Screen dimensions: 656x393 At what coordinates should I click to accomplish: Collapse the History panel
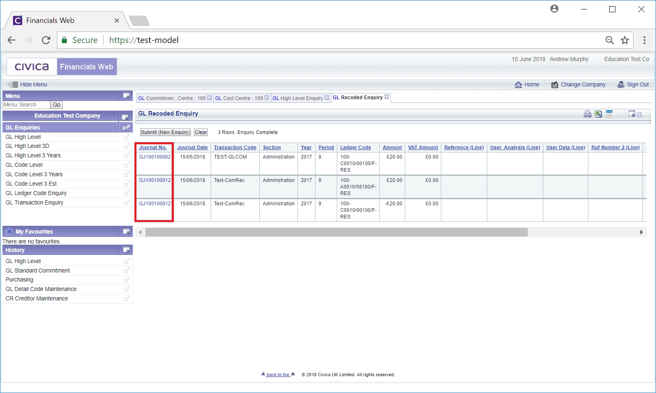tap(126, 250)
